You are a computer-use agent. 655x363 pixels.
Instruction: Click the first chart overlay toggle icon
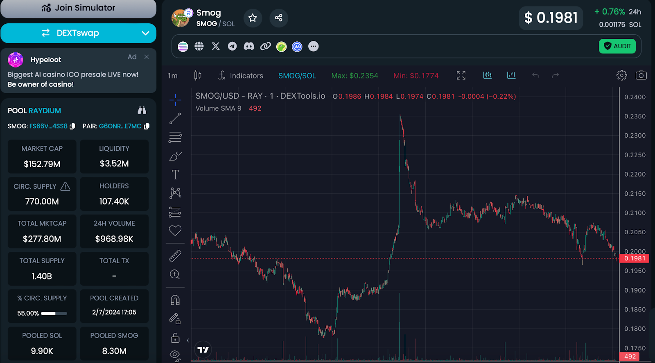[488, 75]
